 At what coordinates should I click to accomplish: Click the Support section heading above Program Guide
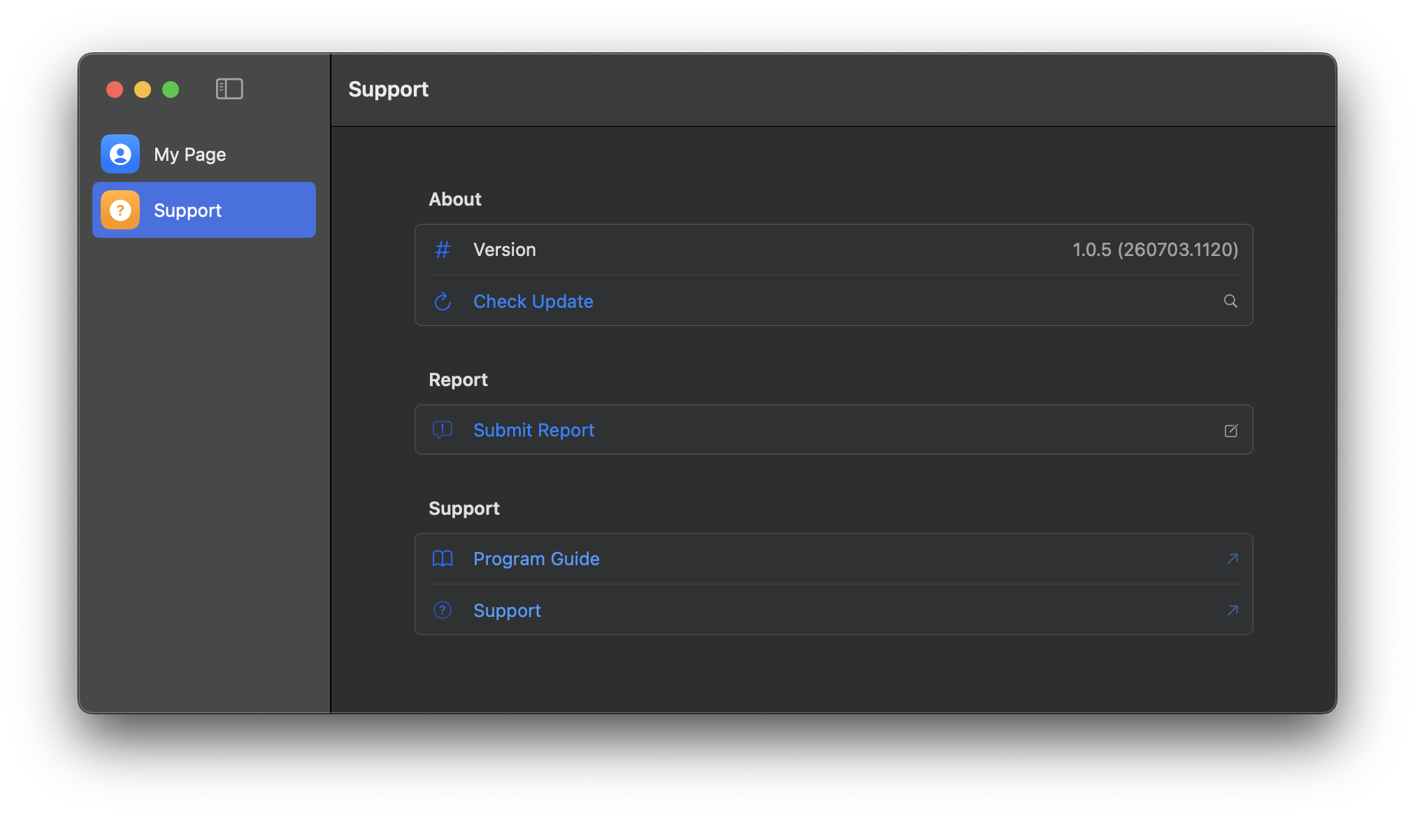coord(464,509)
